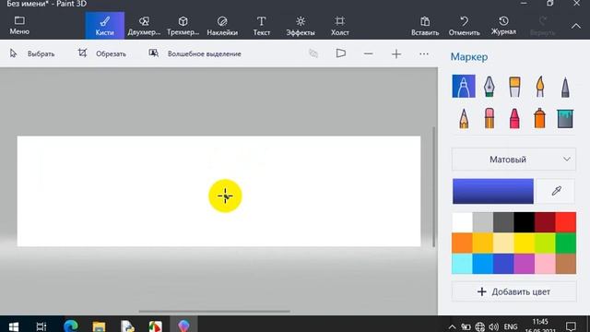The image size is (590, 332).
Task: Pick the purple color swatch
Action: 525,264
